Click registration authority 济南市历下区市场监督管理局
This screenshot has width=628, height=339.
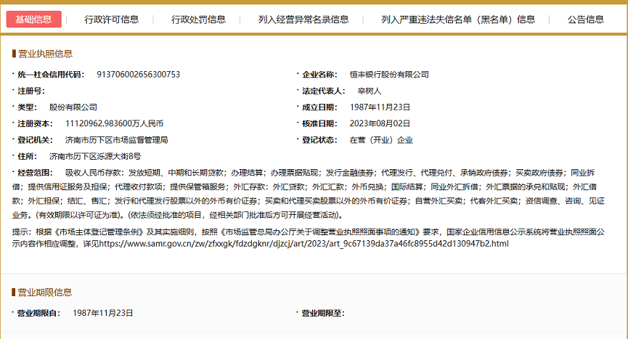pos(116,139)
